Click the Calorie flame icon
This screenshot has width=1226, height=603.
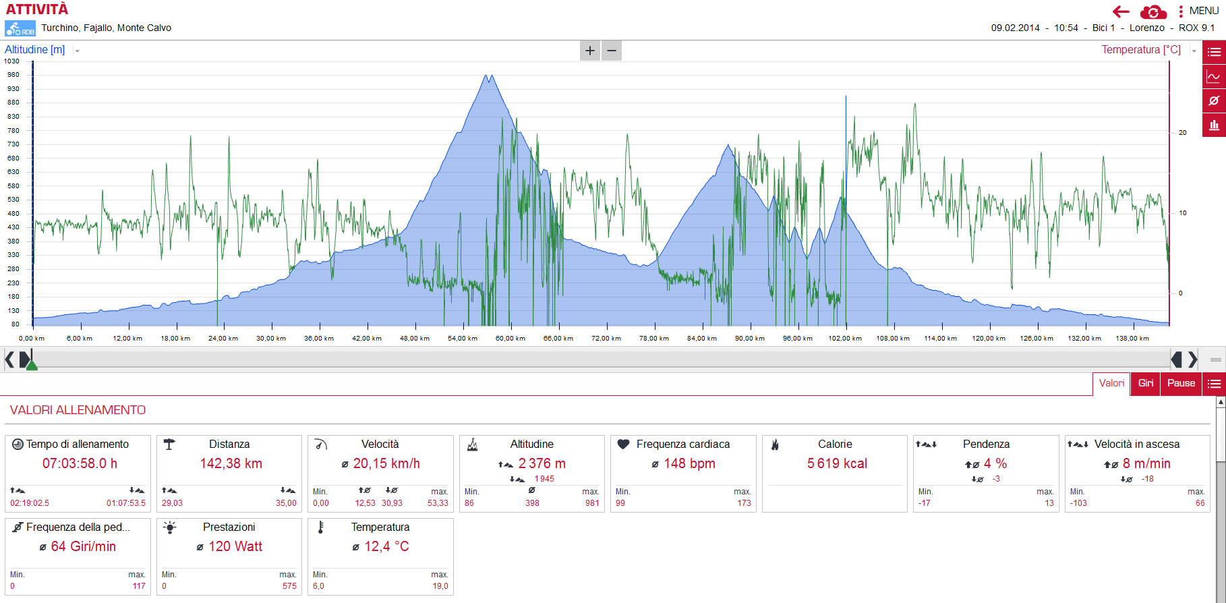(x=776, y=444)
